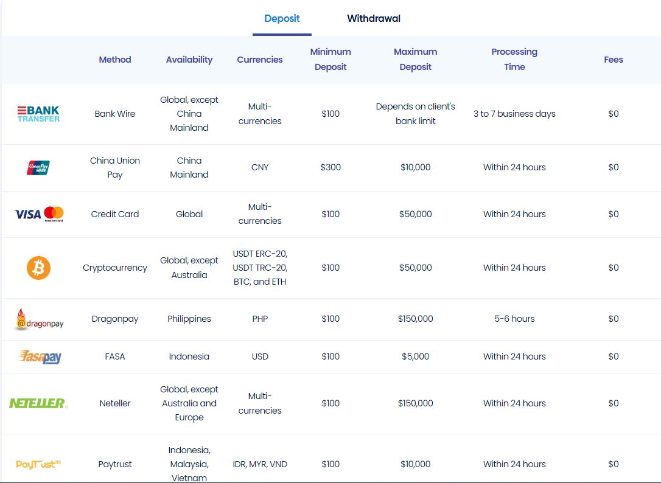Viewport: 661px width, 483px height.
Task: Switch to the Withdrawal tab
Action: pyautogui.click(x=374, y=18)
